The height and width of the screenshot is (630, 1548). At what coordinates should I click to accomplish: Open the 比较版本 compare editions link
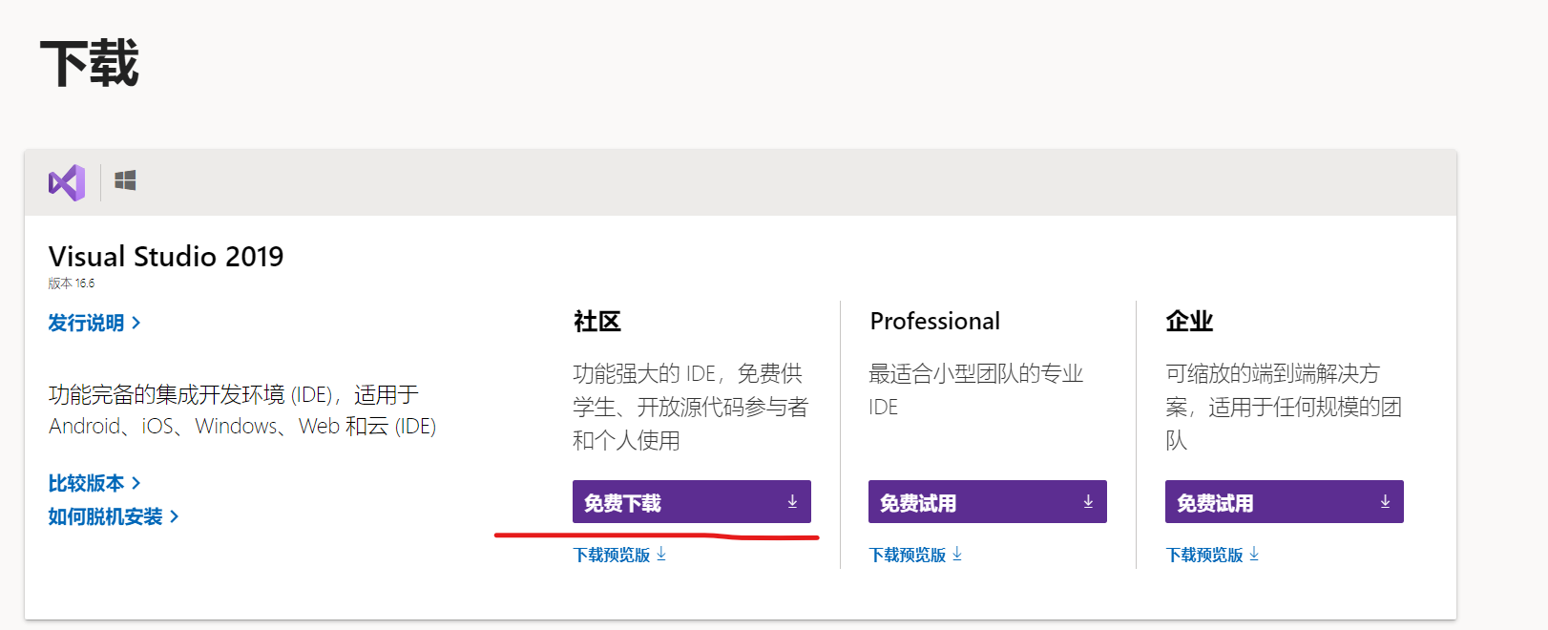(94, 483)
